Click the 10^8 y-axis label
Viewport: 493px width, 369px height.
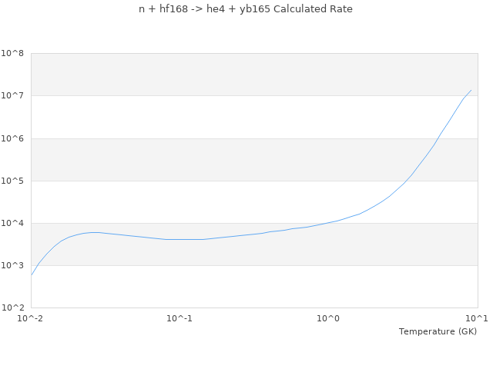click(12, 54)
